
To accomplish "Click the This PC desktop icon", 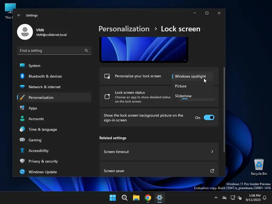I will [9, 11].
